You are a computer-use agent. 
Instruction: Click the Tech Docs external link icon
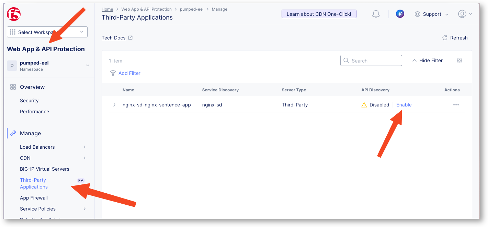point(130,38)
